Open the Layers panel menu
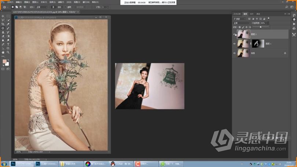This screenshot has height=167, width=297. pos(289,14)
